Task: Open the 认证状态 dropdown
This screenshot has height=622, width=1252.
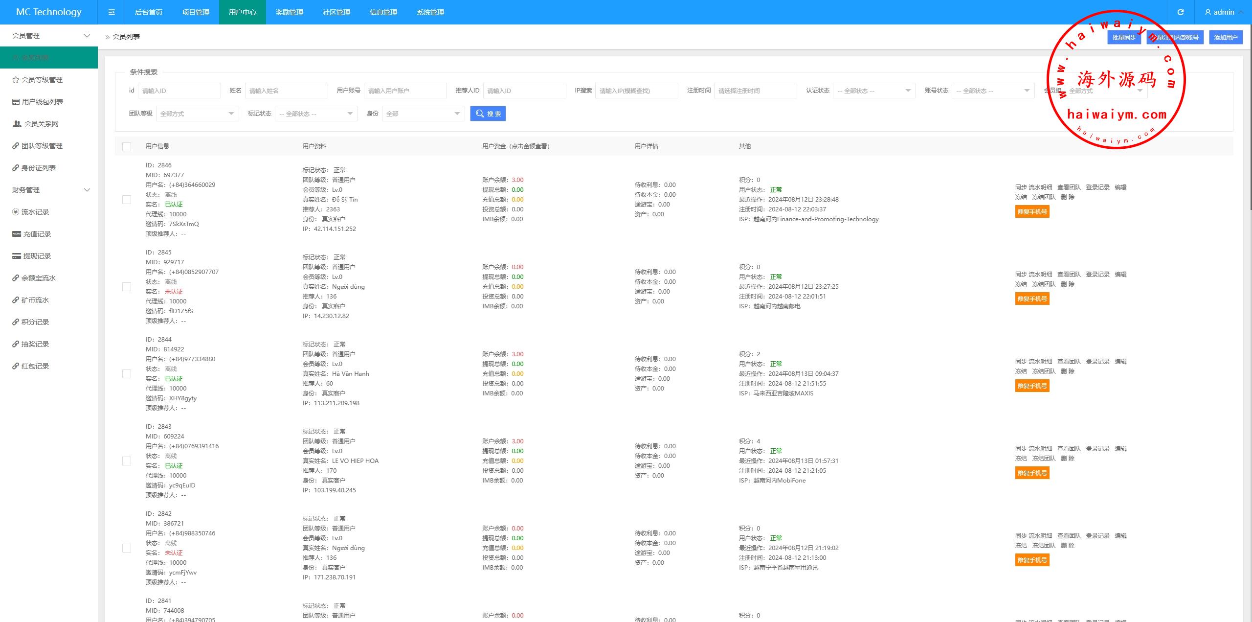Action: coord(874,91)
